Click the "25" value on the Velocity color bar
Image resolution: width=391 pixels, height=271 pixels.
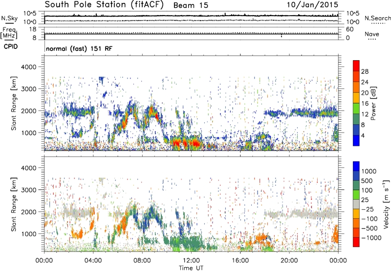[365, 200]
